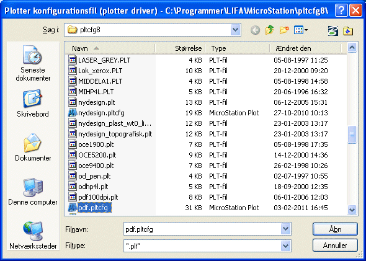
Task: Expand the Søg i folder dropdown
Action: coord(235,30)
